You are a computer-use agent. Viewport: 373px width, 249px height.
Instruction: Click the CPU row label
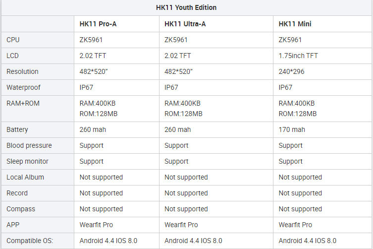click(13, 40)
